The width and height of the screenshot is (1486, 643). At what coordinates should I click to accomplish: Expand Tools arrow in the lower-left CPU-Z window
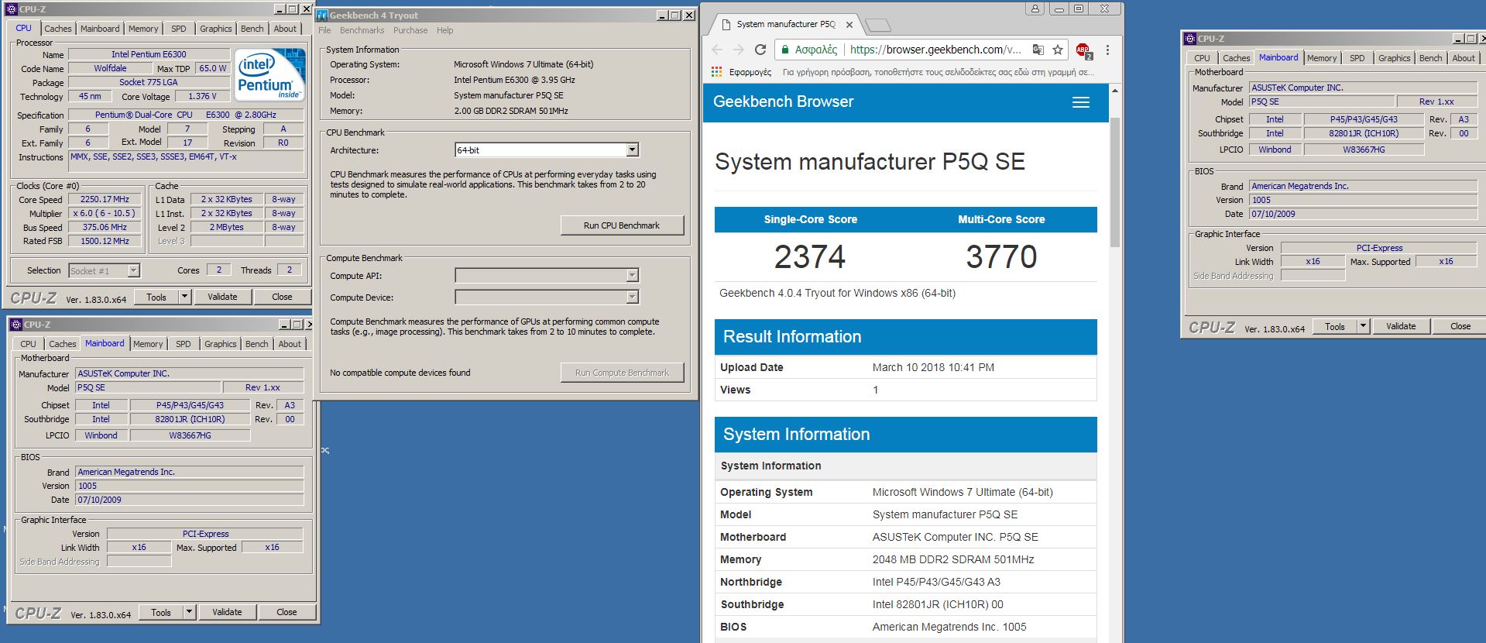click(189, 612)
